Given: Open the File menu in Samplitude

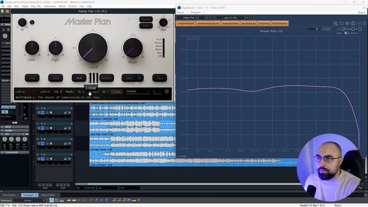Looking at the screenshot, I should pos(3,6).
